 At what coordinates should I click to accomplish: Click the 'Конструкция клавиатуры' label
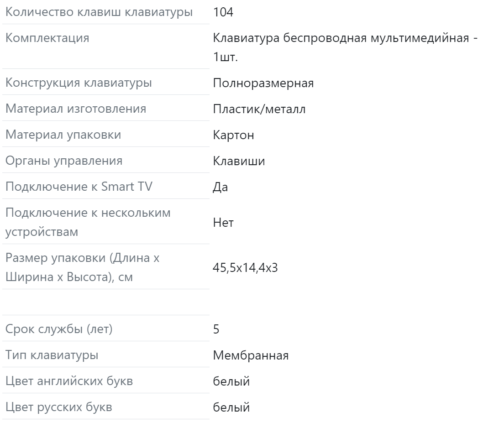click(x=79, y=83)
